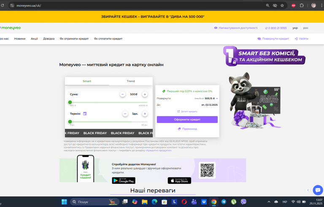Expand the Повернути amount dropdown arrow
Image resolution: width=324 pixels, height=207 pixels.
[x=217, y=98]
